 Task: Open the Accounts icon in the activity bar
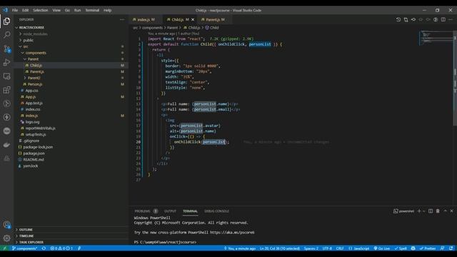[x=6, y=225]
